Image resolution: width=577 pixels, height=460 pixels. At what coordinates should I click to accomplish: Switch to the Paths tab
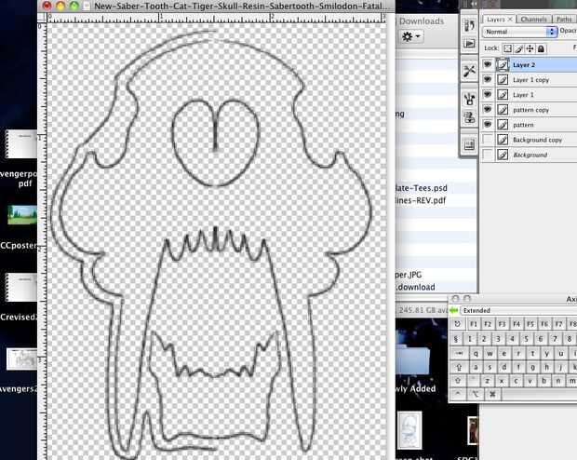tap(564, 20)
